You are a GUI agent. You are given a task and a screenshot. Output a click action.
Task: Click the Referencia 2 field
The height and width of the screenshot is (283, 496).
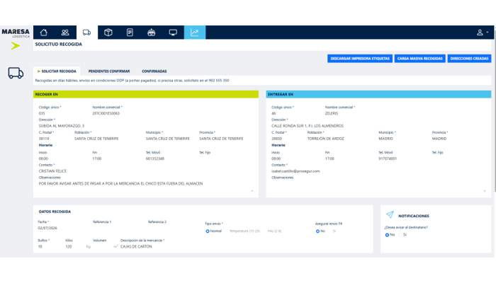[174, 228]
